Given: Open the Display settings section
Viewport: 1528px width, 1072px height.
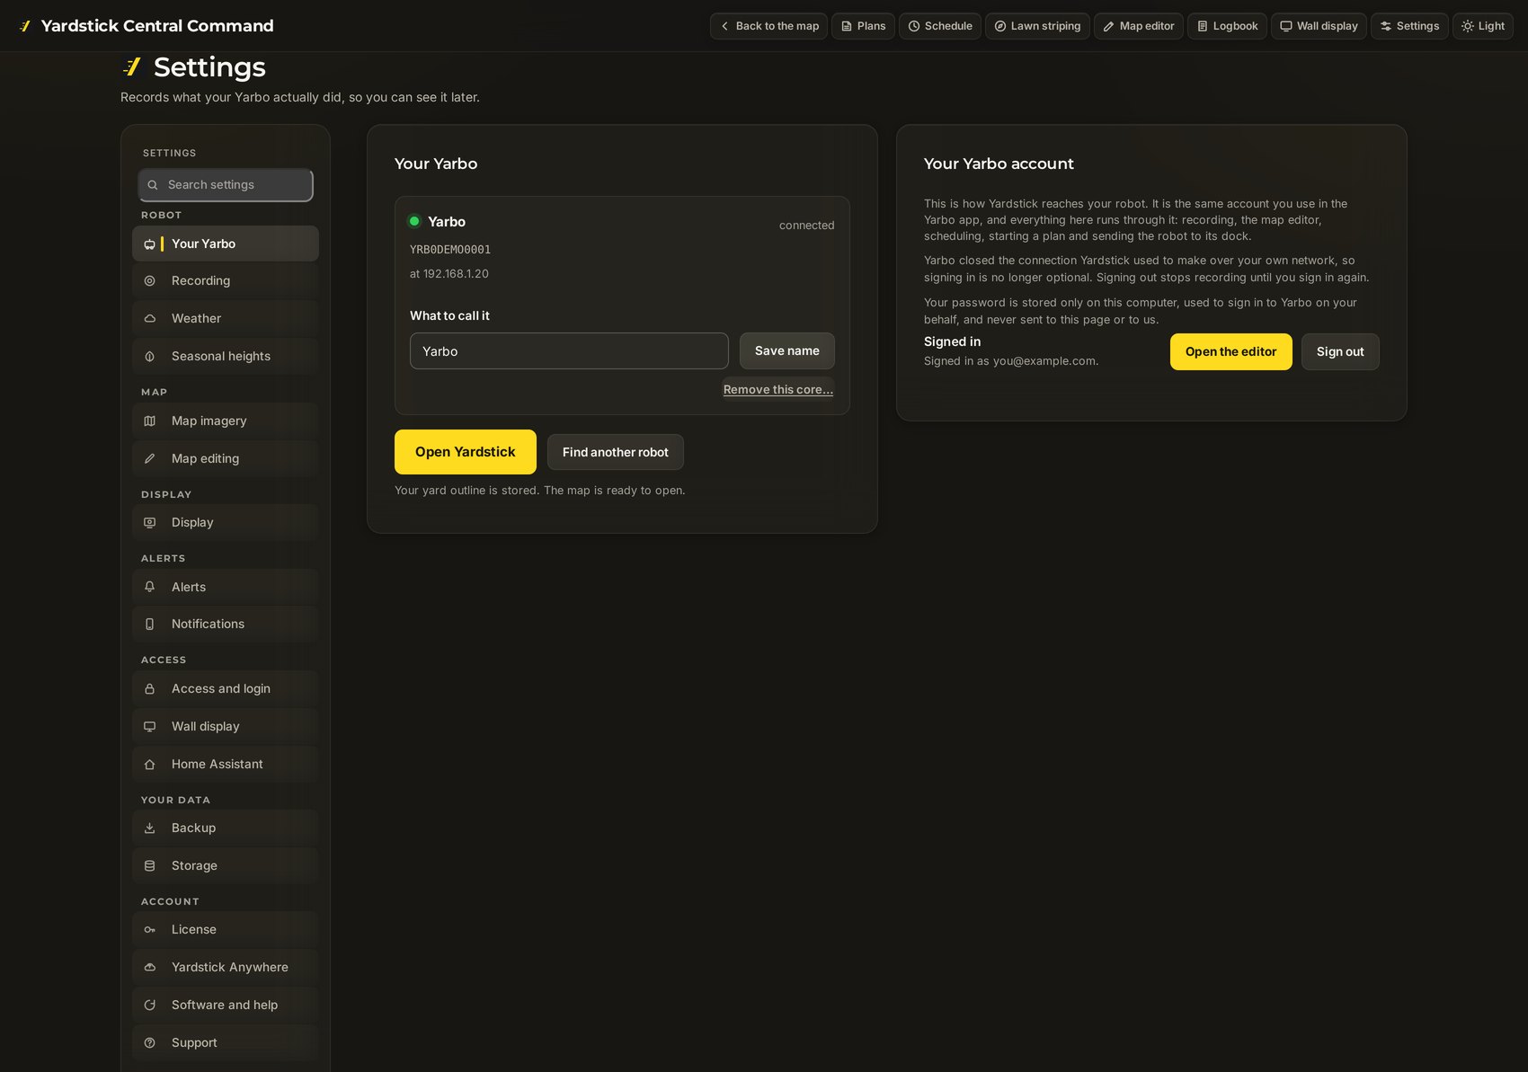Looking at the screenshot, I should [x=226, y=523].
